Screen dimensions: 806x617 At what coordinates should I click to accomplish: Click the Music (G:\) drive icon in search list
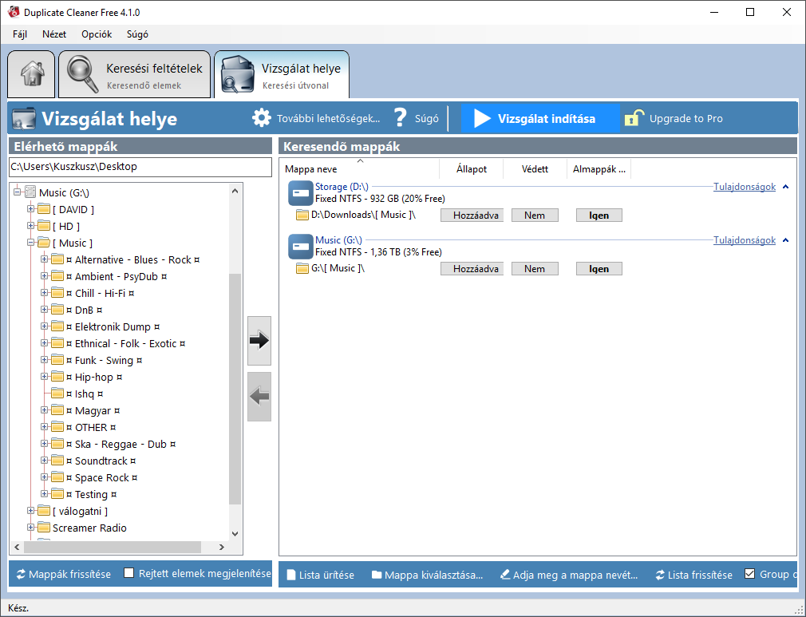pyautogui.click(x=301, y=247)
